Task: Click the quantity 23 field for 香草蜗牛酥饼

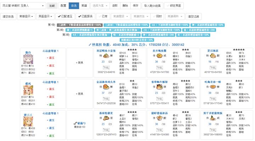Action: click(156, 93)
